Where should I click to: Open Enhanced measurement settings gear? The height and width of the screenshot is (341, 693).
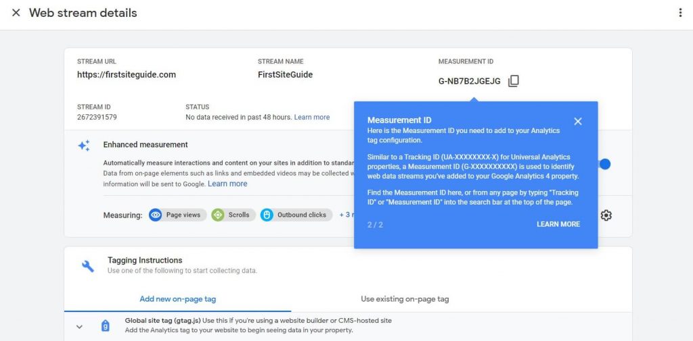pyautogui.click(x=606, y=215)
